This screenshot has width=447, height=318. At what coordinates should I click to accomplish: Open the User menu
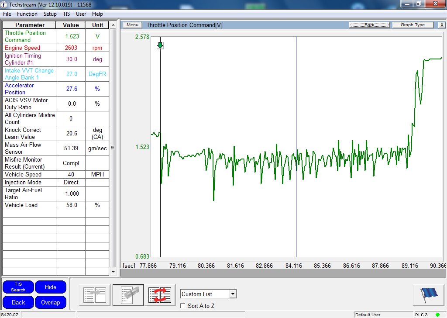81,14
